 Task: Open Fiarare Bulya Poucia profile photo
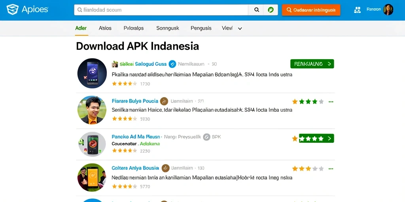92,110
